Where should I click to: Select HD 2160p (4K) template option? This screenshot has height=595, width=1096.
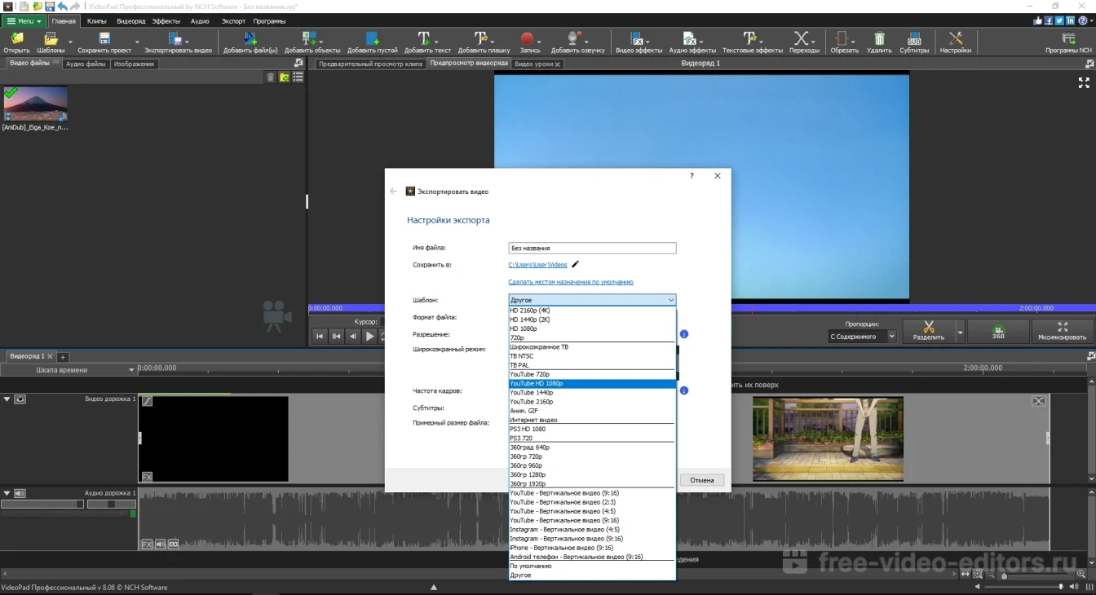(592, 311)
